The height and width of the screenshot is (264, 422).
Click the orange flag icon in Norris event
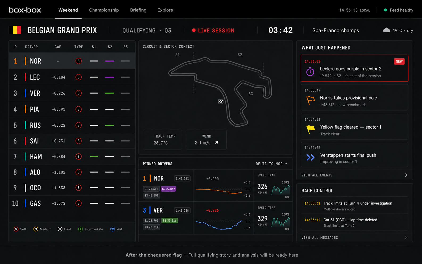310,100
